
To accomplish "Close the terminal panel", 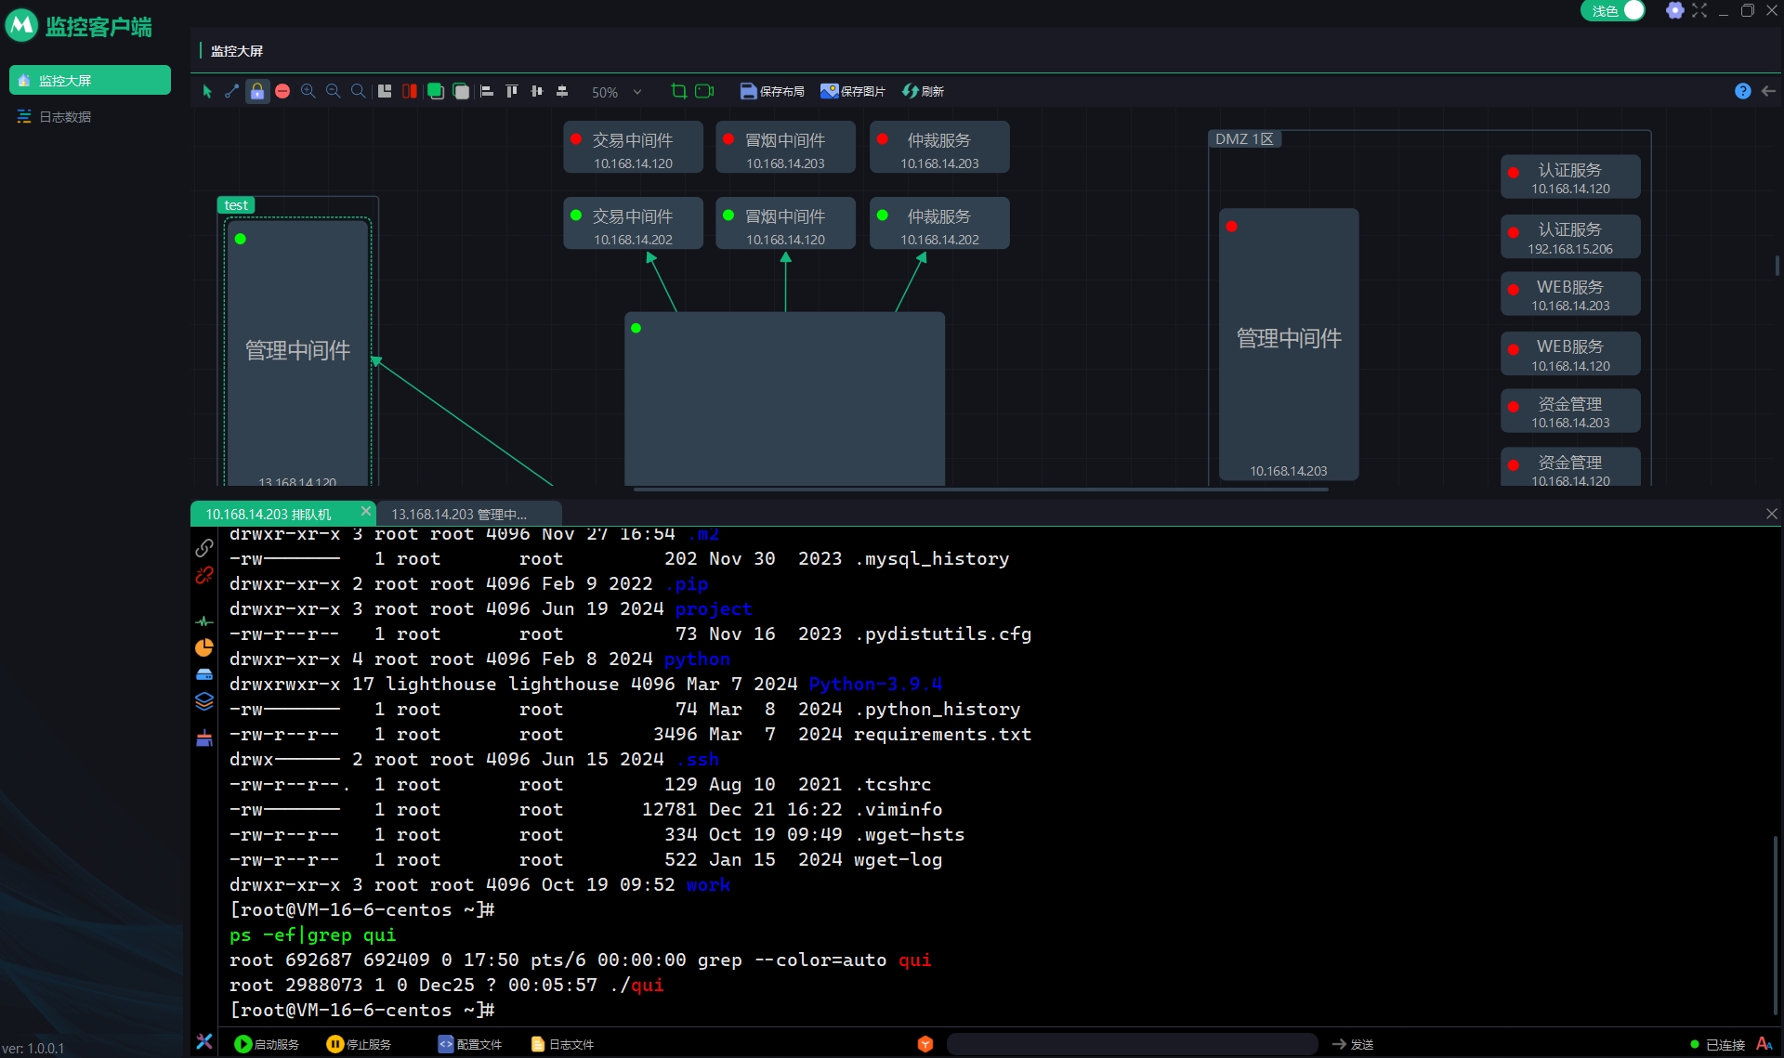I will [x=1771, y=514].
